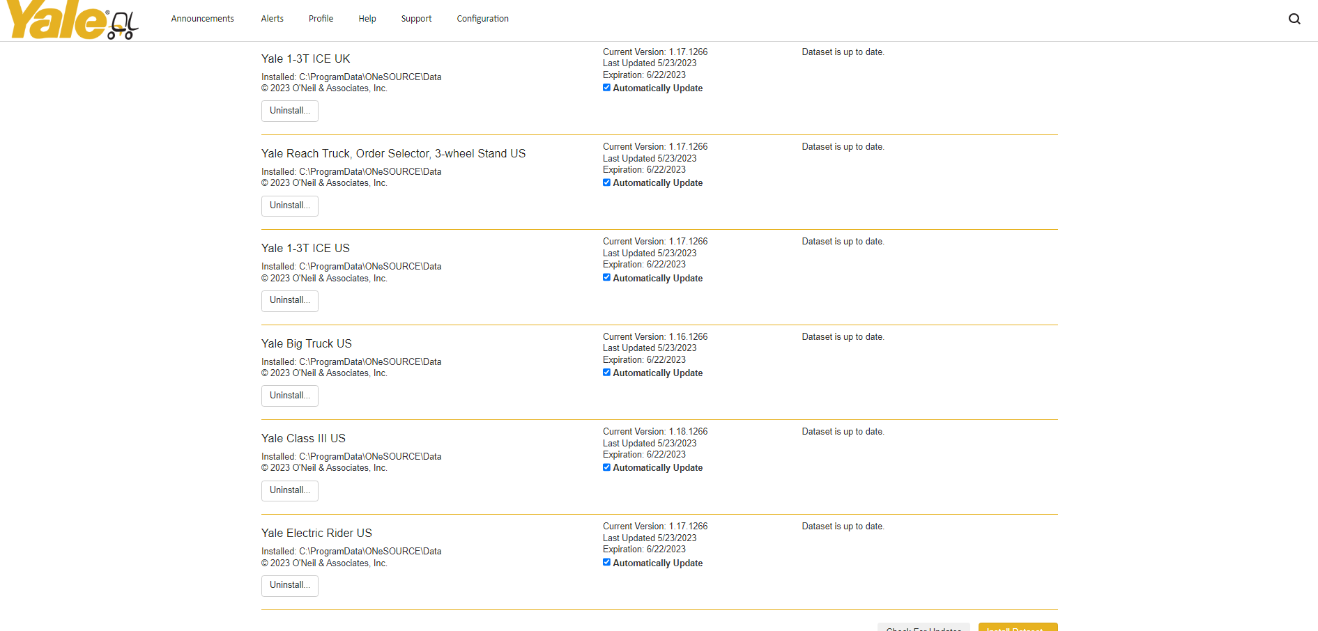Viewport: 1318px width, 631px height.
Task: Open the Announcements menu item
Action: pyautogui.click(x=202, y=18)
